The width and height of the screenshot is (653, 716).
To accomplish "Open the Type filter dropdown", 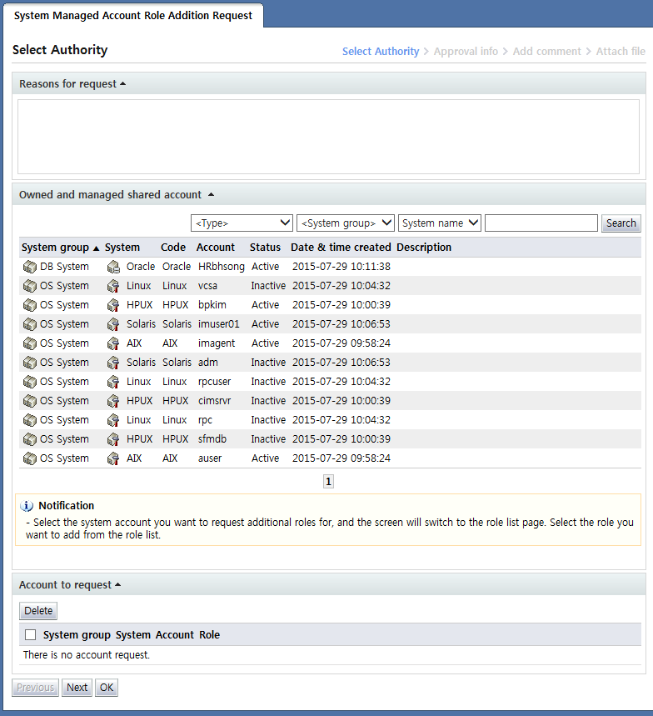I will (x=242, y=223).
